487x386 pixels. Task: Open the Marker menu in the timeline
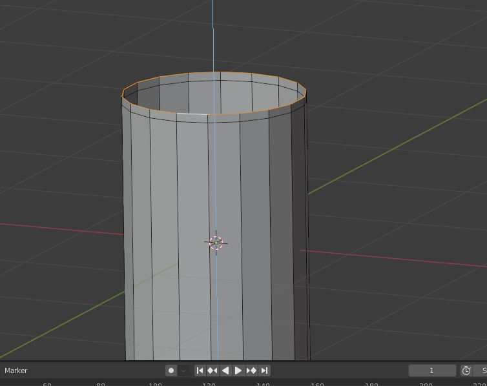tap(16, 371)
